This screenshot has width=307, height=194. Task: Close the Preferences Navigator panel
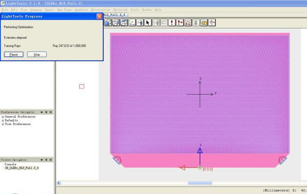(51, 112)
